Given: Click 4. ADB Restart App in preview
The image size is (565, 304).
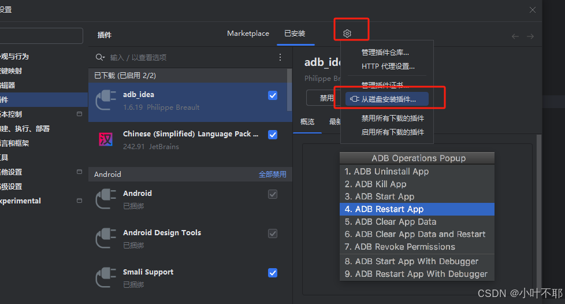Looking at the screenshot, I should coord(417,209).
